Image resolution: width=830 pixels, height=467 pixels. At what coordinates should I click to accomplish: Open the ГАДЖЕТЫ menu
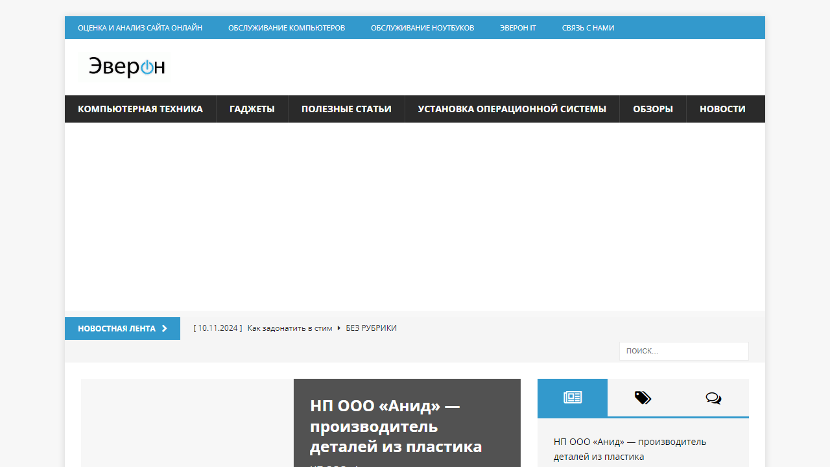(x=252, y=109)
